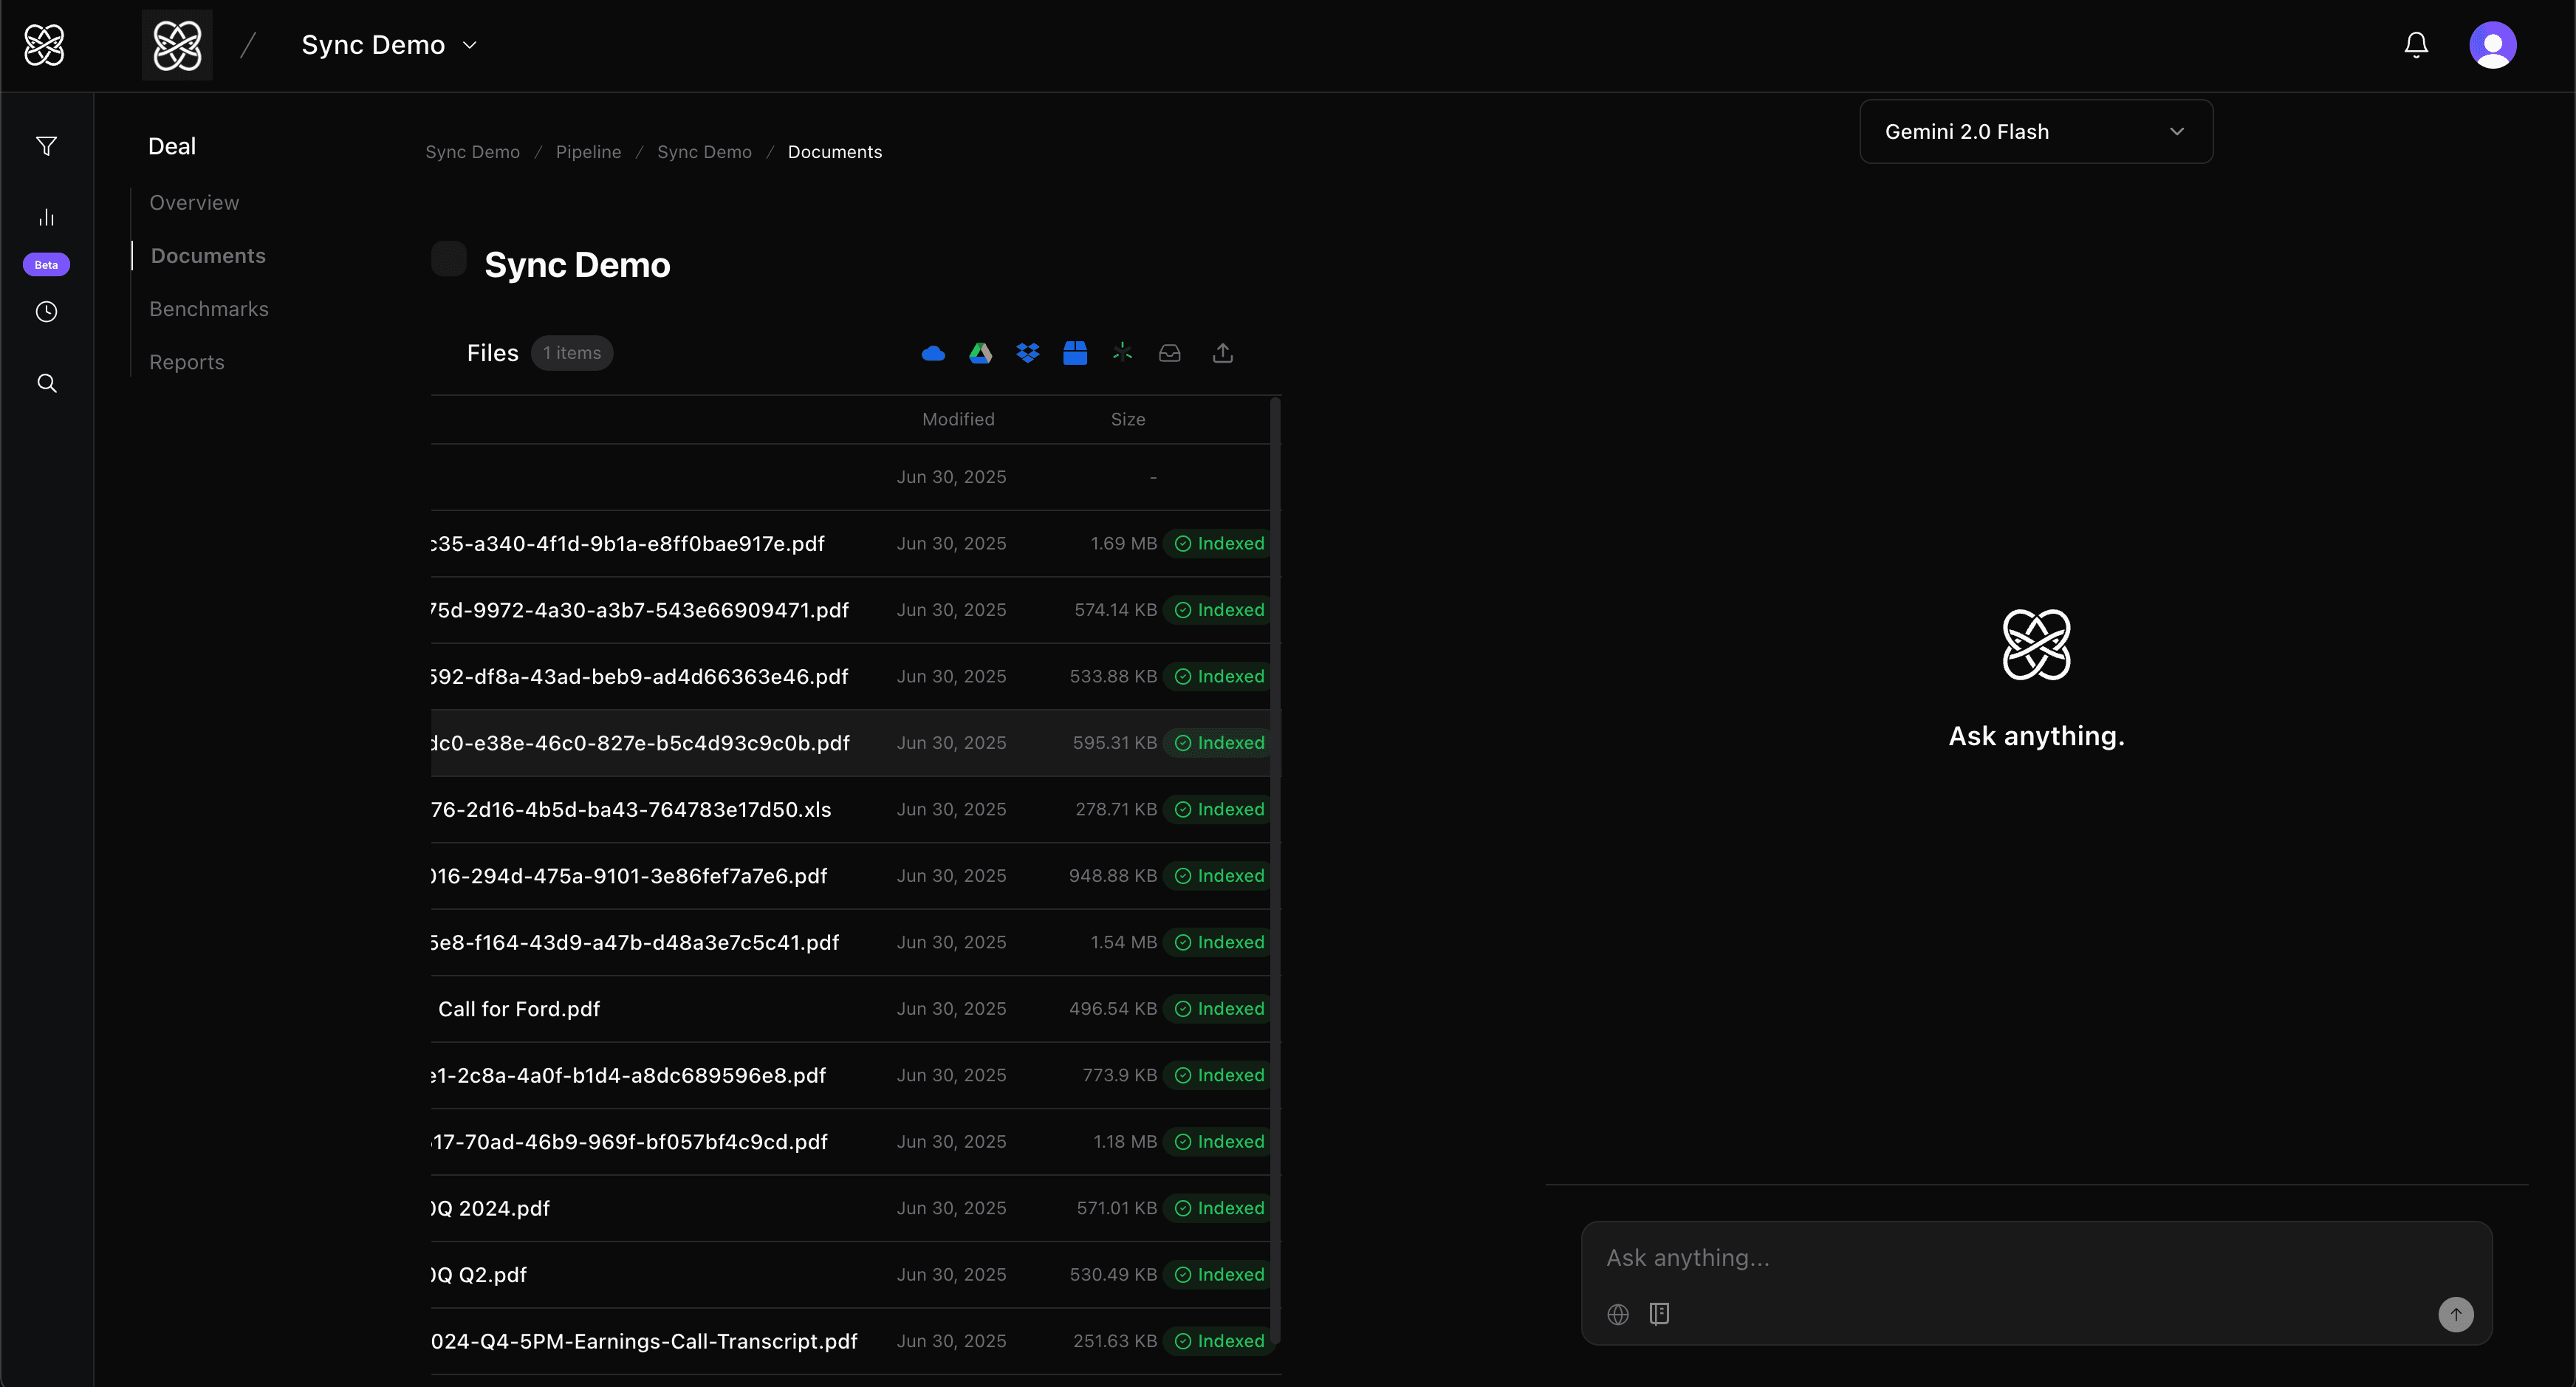The height and width of the screenshot is (1387, 2576).
Task: Open file ending 543e66909471.pdf
Action: 640,610
